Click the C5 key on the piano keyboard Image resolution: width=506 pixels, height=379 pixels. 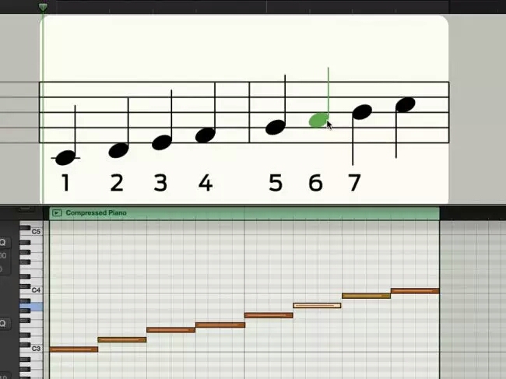31,232
